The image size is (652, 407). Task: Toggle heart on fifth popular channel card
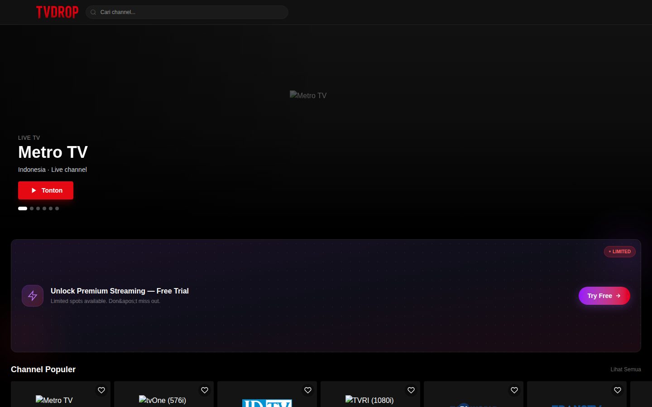514,390
